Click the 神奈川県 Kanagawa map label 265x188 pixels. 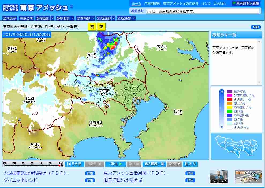tap(96, 124)
